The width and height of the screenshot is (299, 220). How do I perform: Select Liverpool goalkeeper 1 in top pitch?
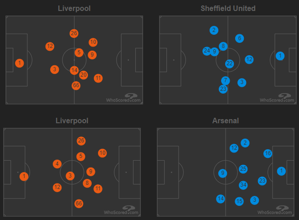20,63
